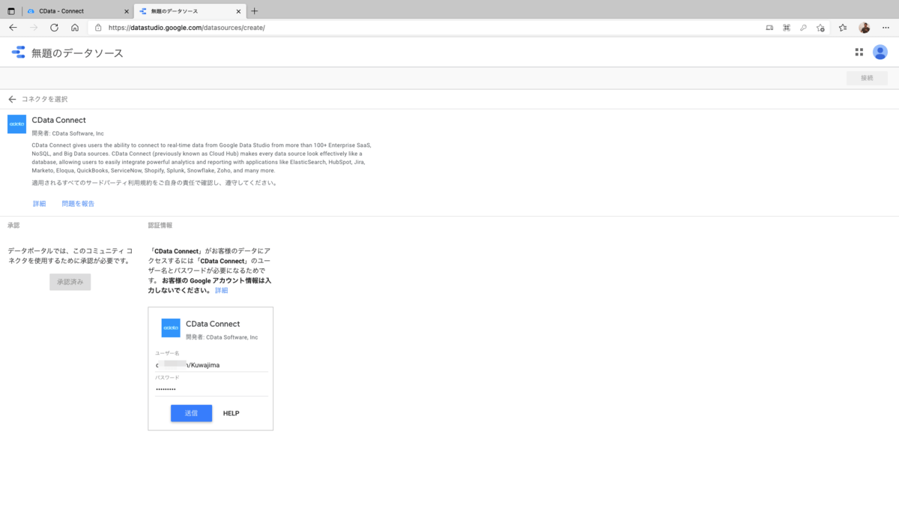Open the tab actions menu icon

pos(11,11)
